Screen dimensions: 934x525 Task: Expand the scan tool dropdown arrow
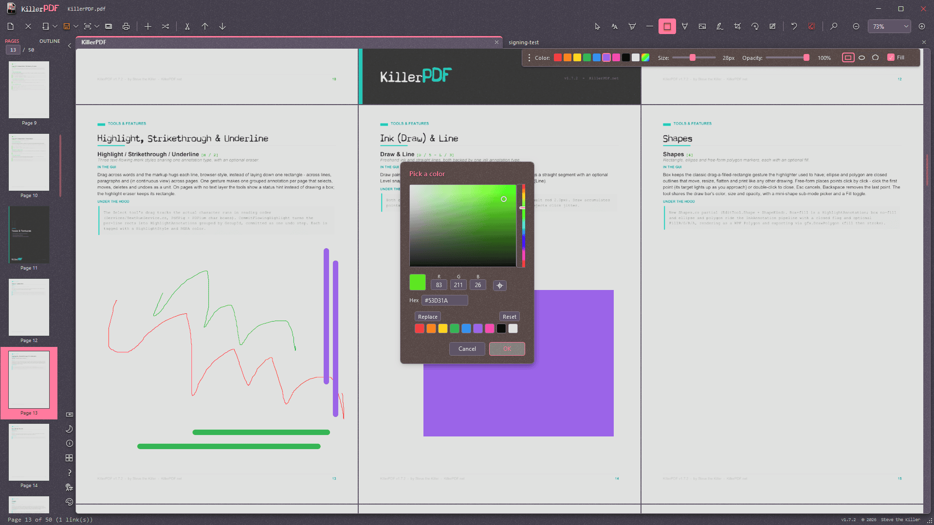[97, 26]
